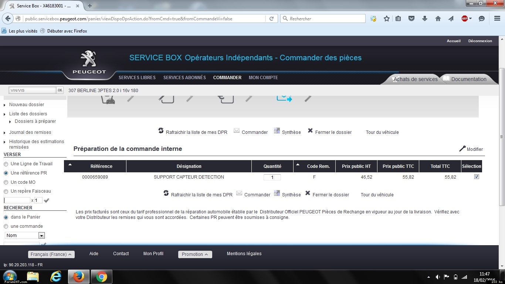
Task: Sort by the arrow in the Référence column
Action: point(70,164)
